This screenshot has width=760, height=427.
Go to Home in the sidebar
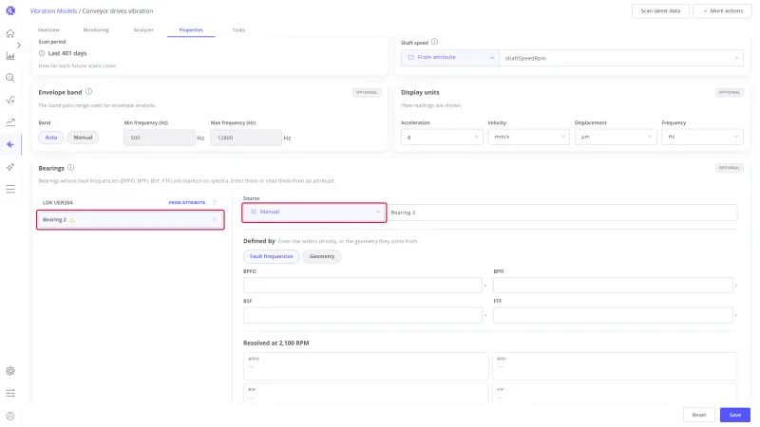[10, 33]
